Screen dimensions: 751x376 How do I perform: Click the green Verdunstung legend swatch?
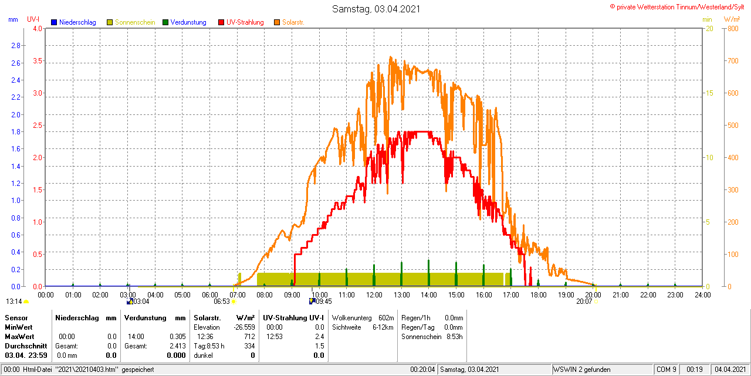165,22
